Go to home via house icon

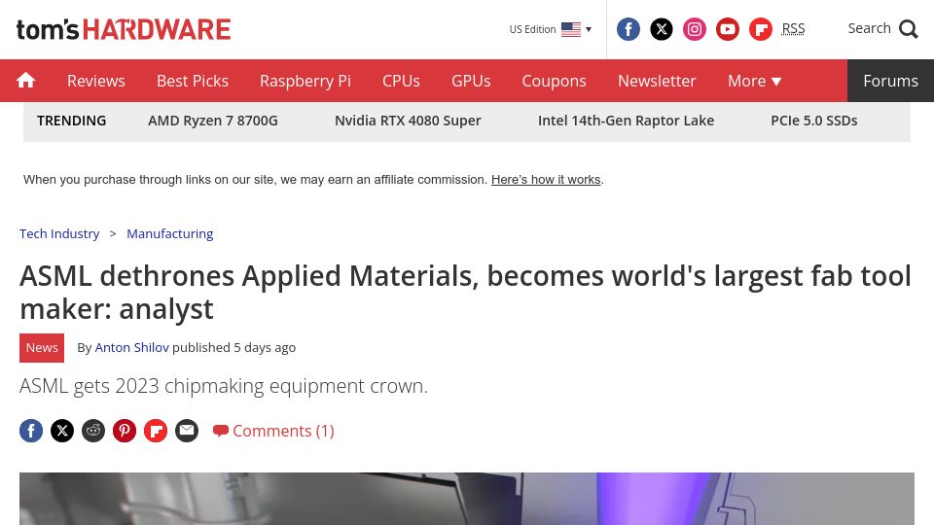click(x=25, y=81)
